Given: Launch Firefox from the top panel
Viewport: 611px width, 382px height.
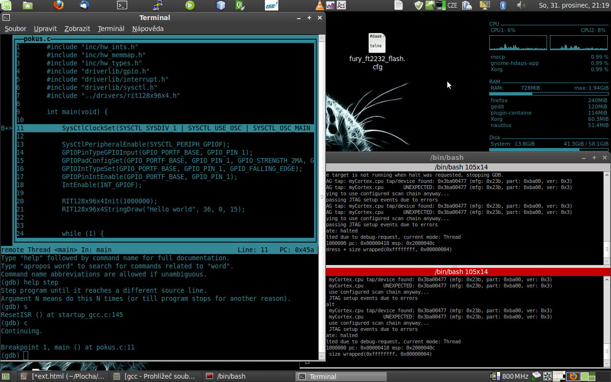Looking at the screenshot, I should pos(59,6).
